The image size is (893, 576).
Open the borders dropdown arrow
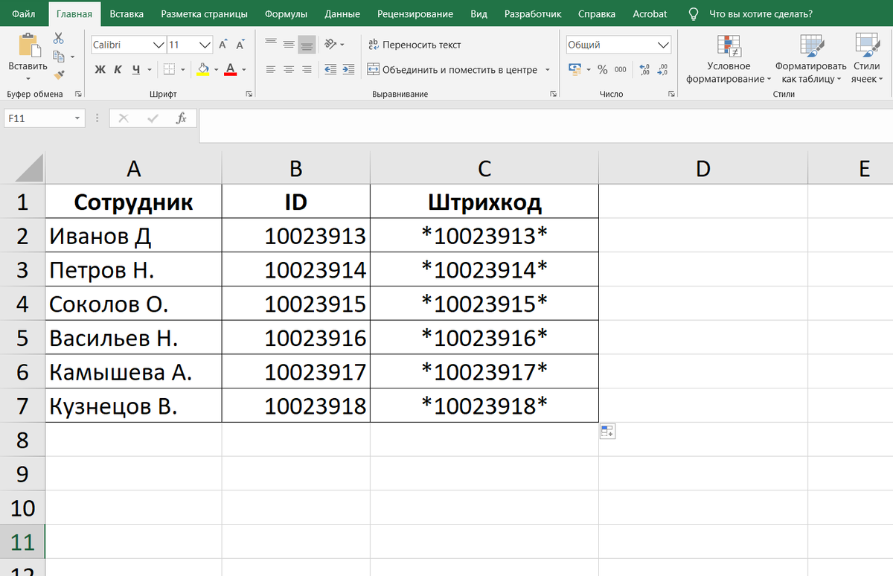(183, 70)
